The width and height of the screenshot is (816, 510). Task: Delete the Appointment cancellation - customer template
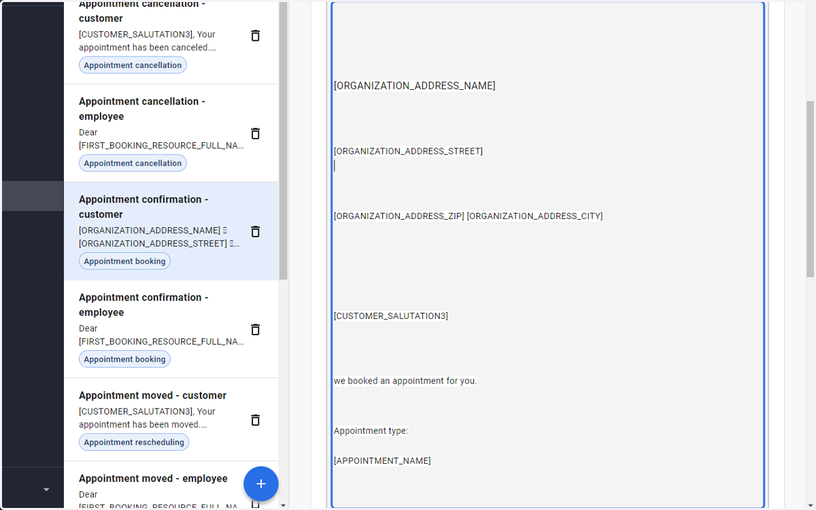(256, 35)
